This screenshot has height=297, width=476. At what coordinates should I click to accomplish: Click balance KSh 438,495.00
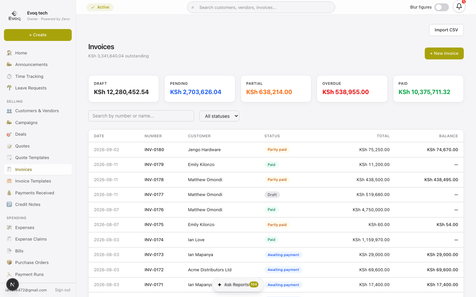[441, 180]
